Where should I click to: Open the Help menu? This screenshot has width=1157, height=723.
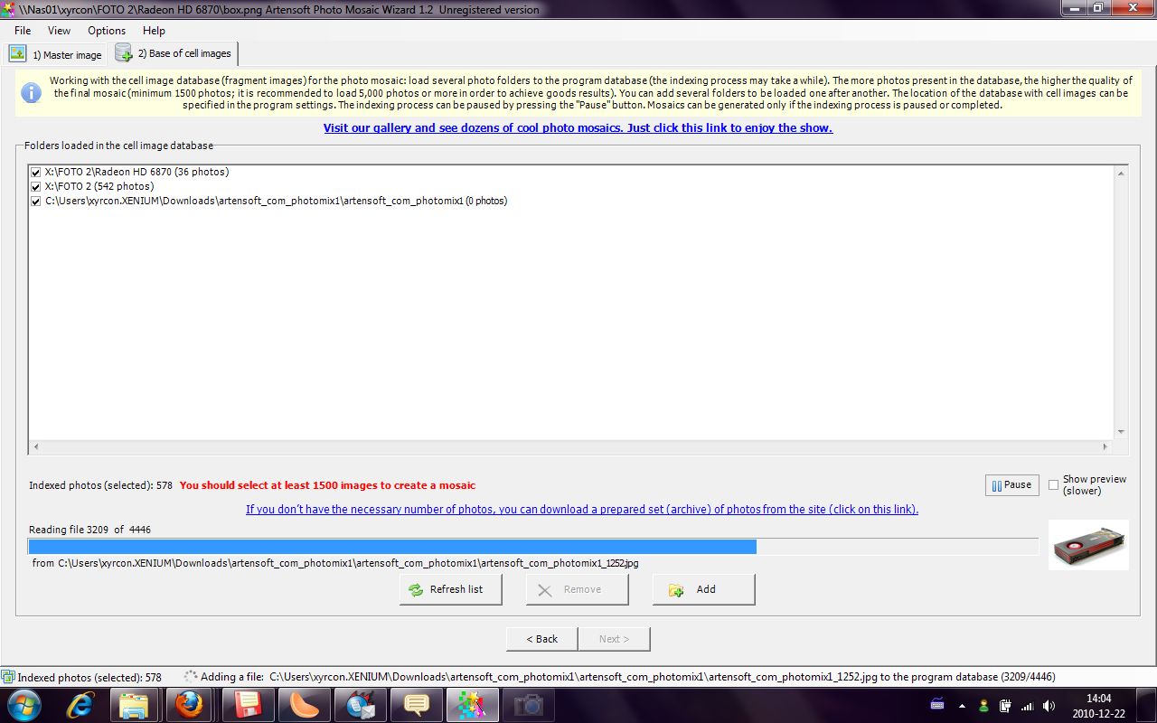[155, 31]
